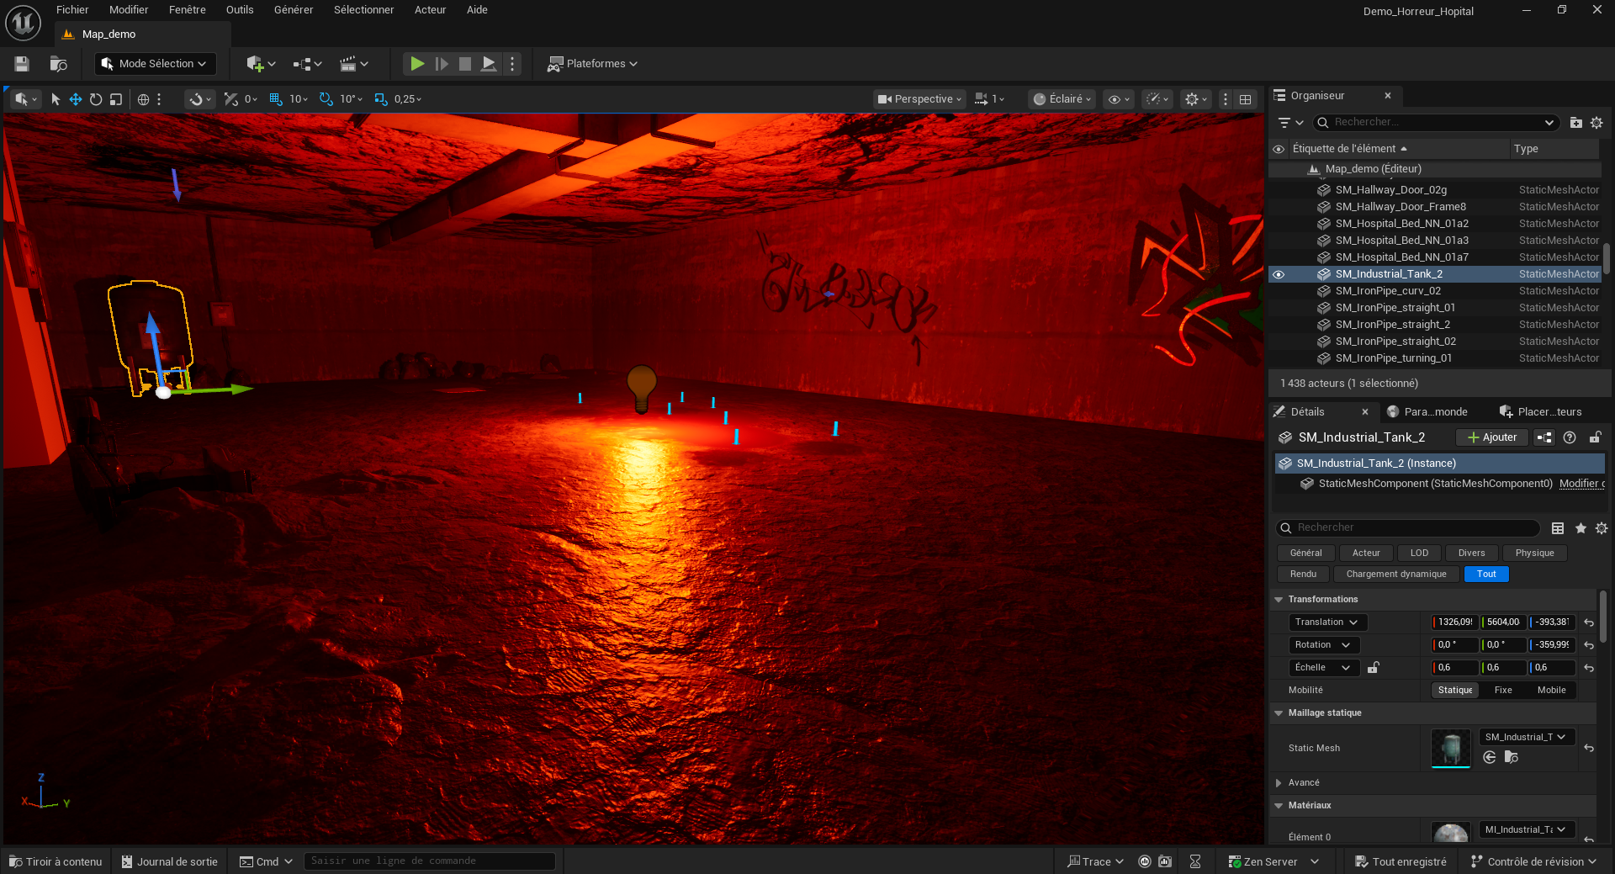Open the Tiroir à contenu drawer

point(56,861)
